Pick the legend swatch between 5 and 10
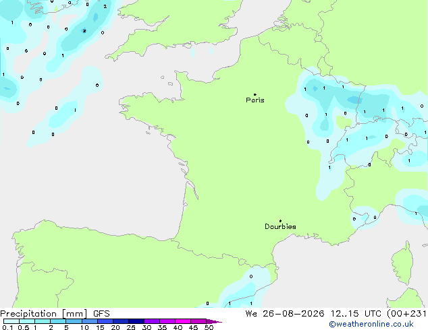 (x=74, y=321)
